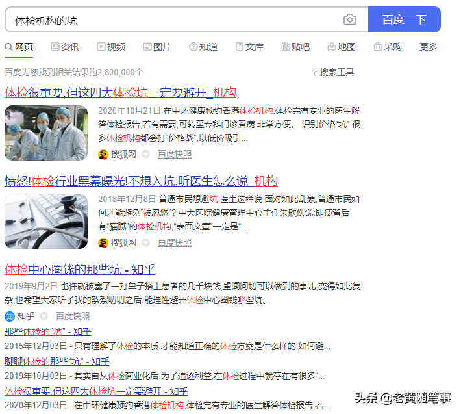The image size is (461, 414).
Task: Open 百度快照 for the Zhihu result
Action: (73, 316)
